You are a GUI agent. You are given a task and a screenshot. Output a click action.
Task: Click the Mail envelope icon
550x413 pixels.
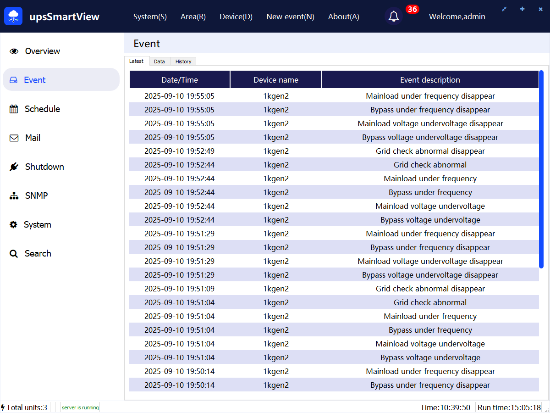click(x=14, y=138)
